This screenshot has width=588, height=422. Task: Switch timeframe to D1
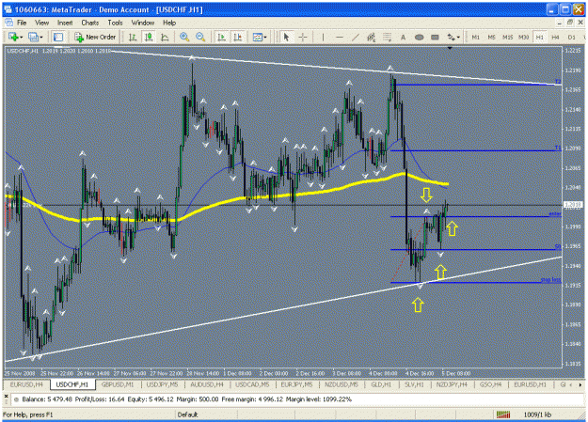[x=571, y=37]
